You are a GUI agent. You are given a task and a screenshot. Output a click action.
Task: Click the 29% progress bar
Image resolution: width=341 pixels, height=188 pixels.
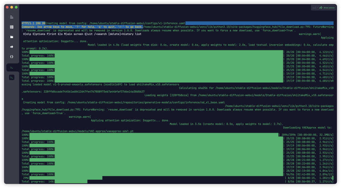point(67,178)
